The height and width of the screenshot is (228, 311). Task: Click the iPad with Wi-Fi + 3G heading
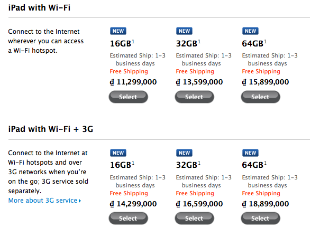click(51, 129)
